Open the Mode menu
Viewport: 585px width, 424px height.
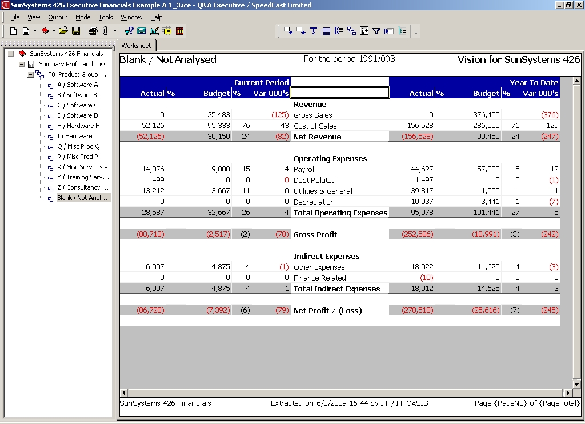[x=83, y=17]
